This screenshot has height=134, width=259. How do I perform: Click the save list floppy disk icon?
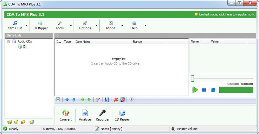(x=107, y=100)
